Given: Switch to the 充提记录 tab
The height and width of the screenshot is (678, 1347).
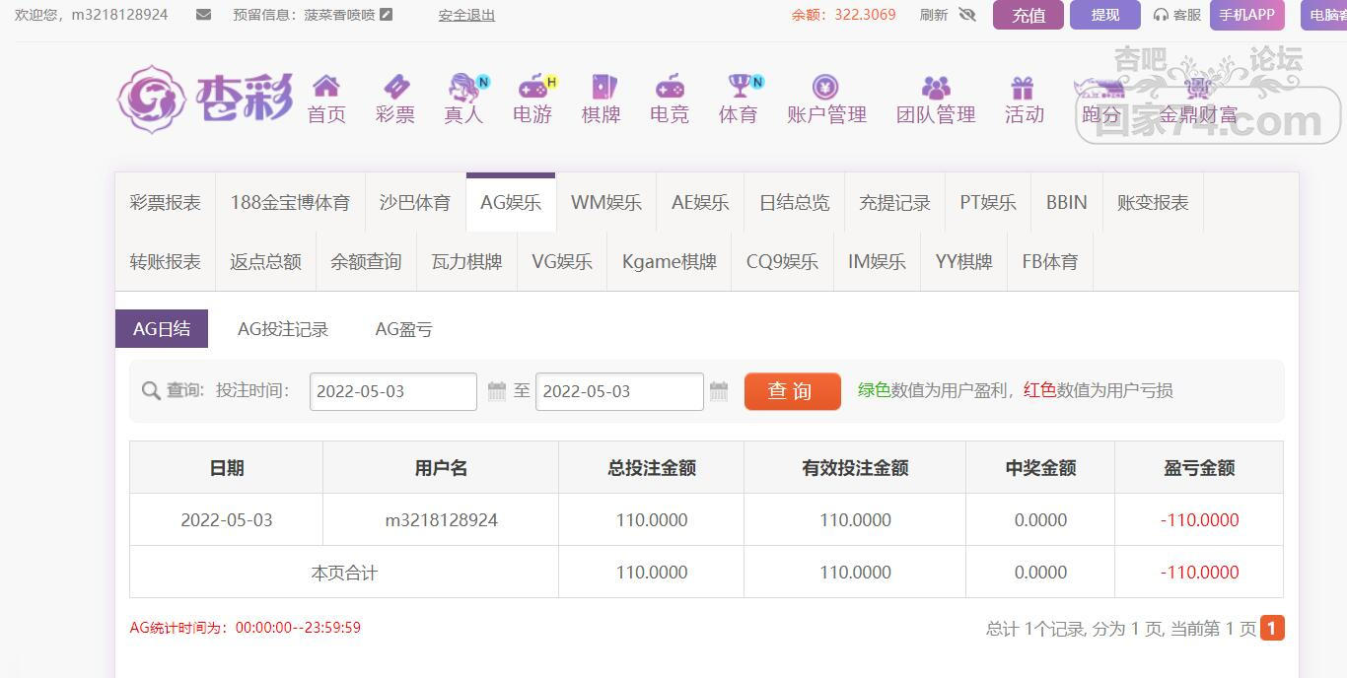Looking at the screenshot, I should [x=894, y=202].
